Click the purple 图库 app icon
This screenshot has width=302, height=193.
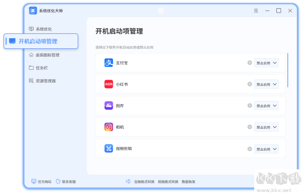(x=109, y=106)
